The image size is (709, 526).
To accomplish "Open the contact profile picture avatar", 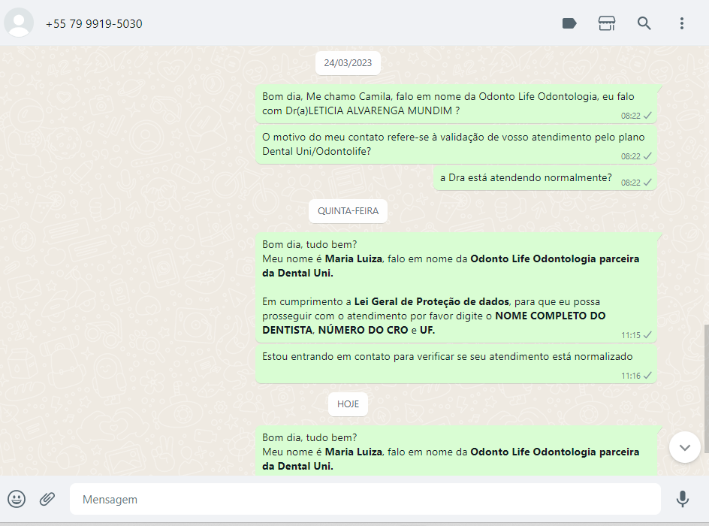I will click(x=19, y=23).
